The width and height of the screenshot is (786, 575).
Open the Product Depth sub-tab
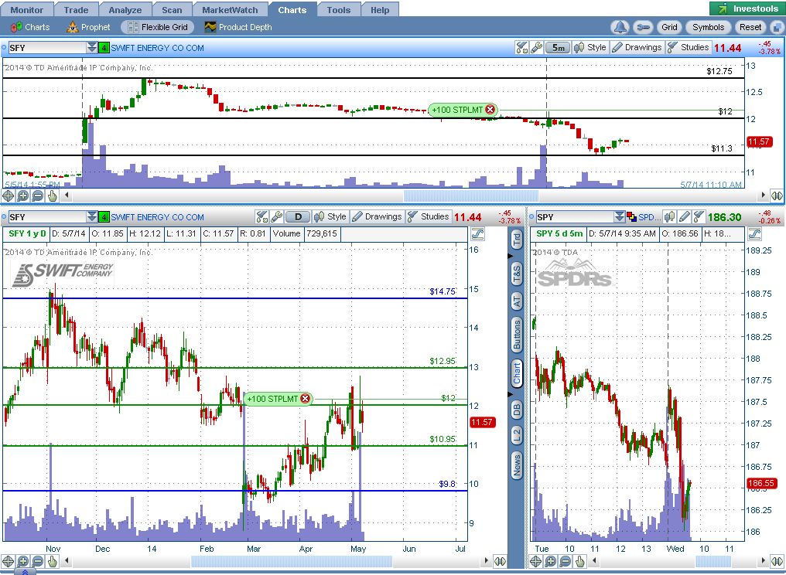(x=238, y=27)
